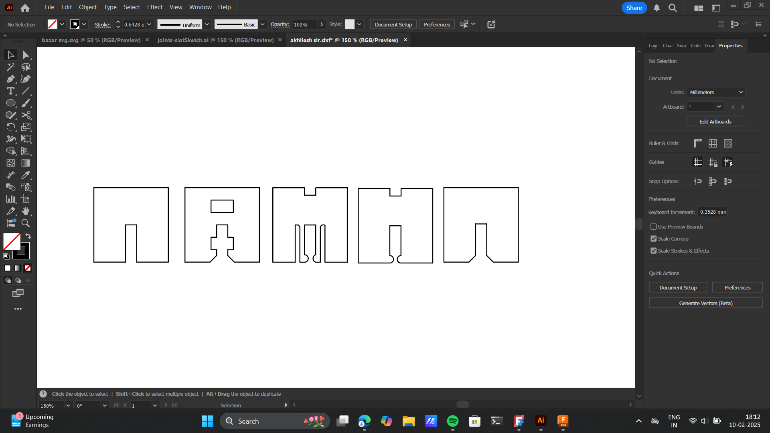Image resolution: width=770 pixels, height=433 pixels.
Task: Select the Shape Builder tool
Action: click(x=11, y=151)
